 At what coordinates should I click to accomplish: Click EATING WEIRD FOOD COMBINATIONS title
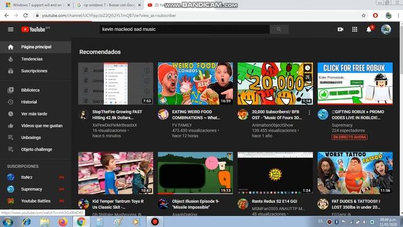(x=196, y=115)
